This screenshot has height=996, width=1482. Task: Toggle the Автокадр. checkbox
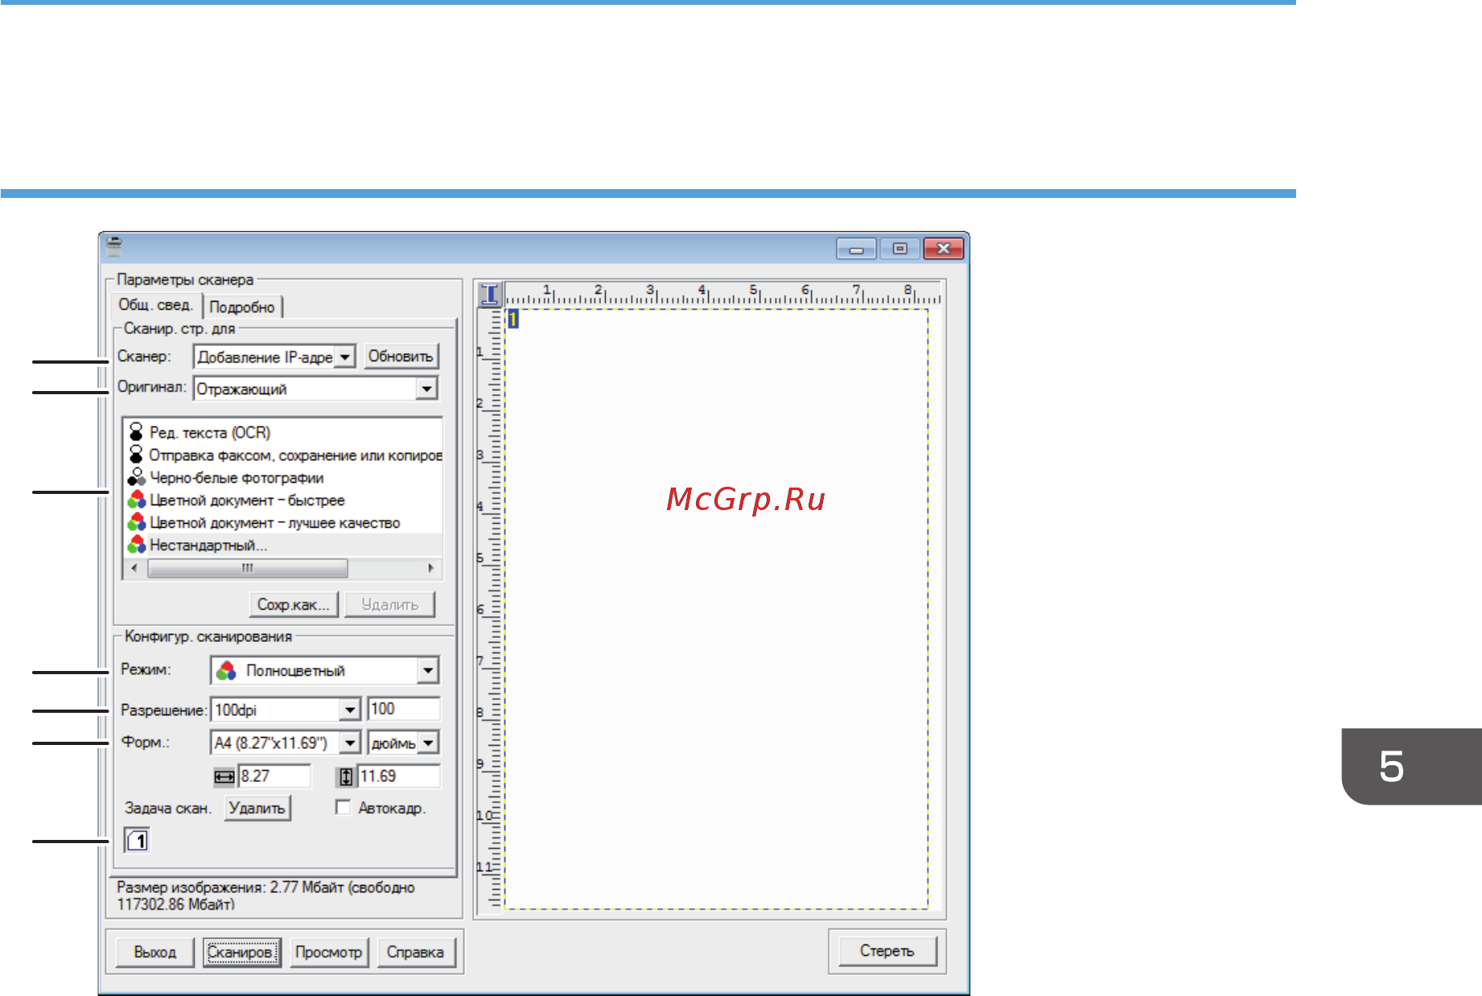coord(344,807)
